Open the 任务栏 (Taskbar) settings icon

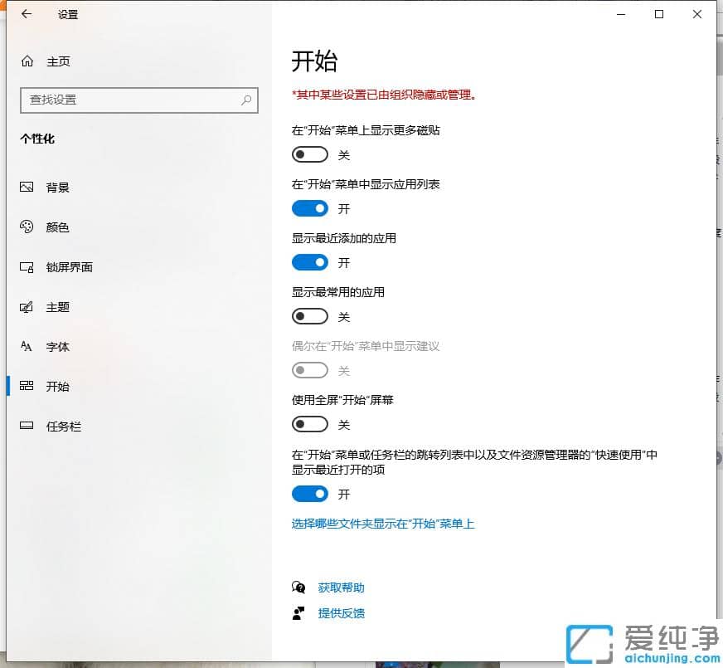tap(25, 426)
